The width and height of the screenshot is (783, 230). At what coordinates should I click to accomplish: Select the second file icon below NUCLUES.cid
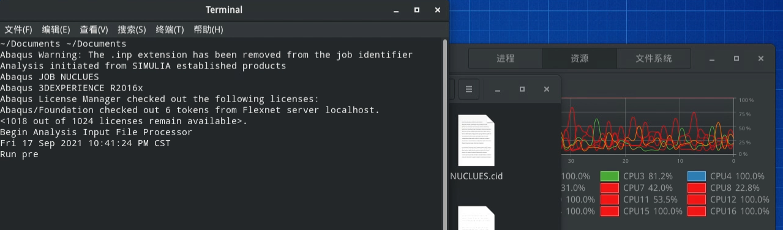coord(476,218)
